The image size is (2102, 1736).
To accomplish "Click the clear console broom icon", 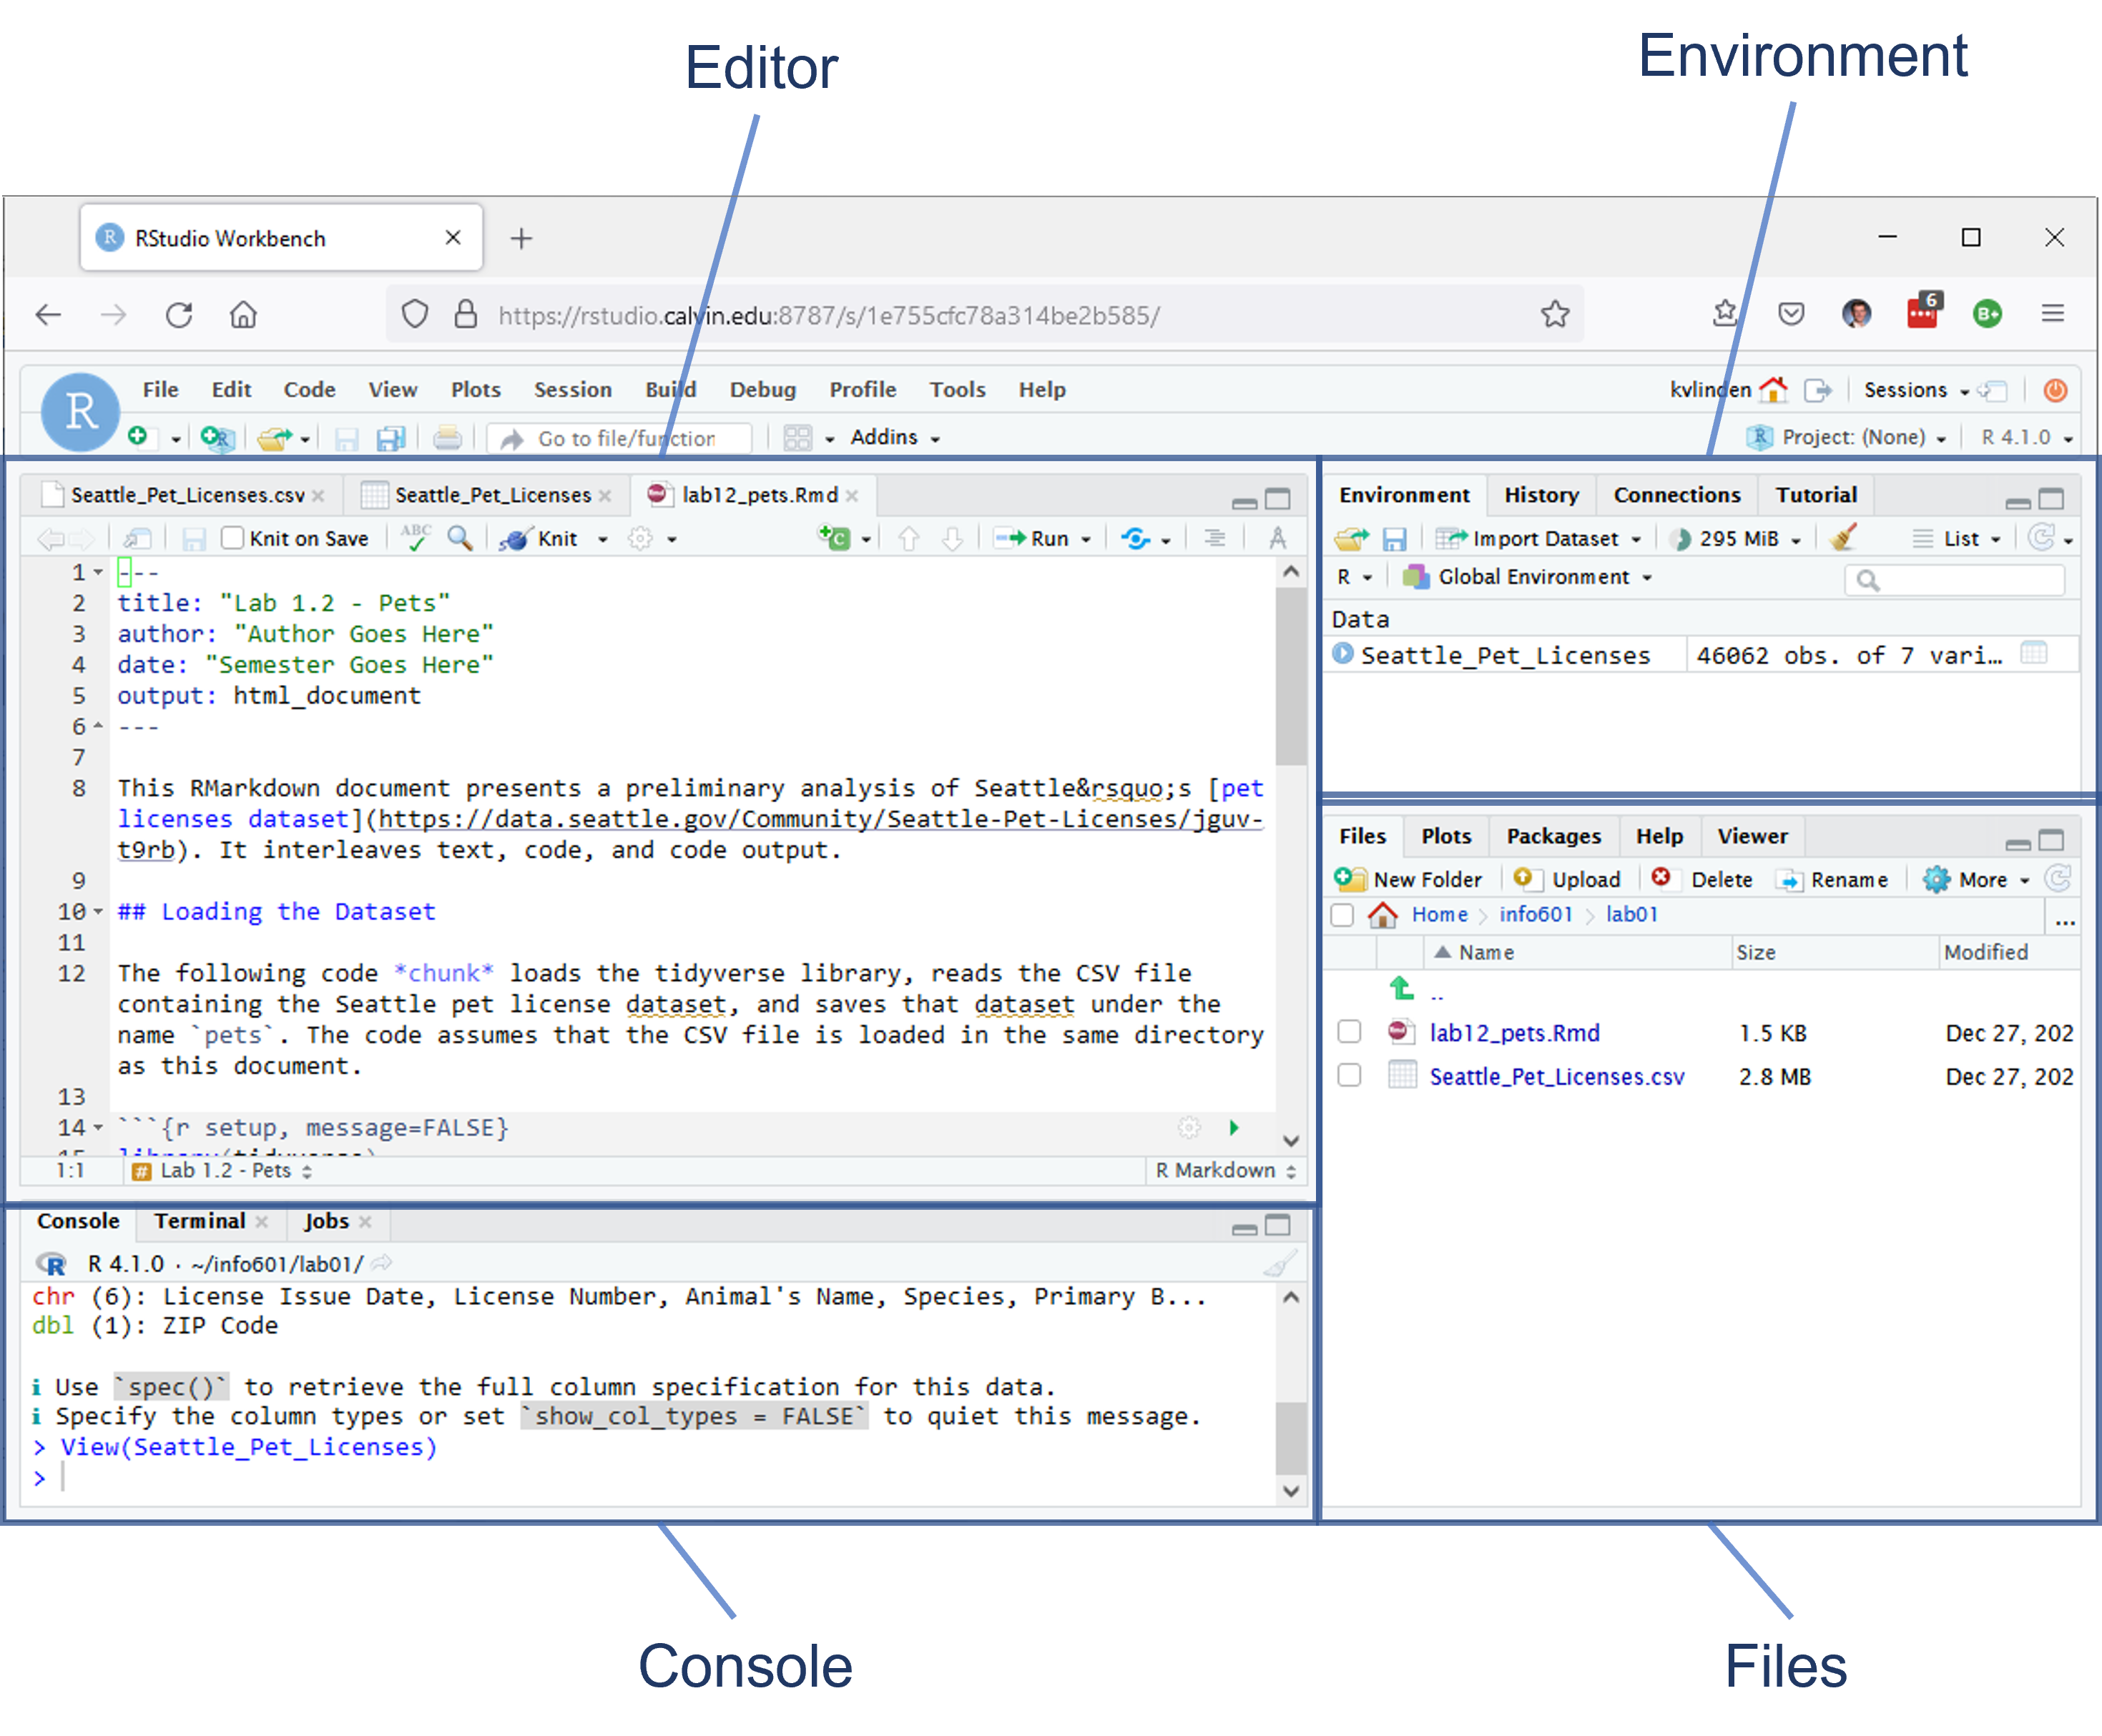I will (x=1279, y=1264).
